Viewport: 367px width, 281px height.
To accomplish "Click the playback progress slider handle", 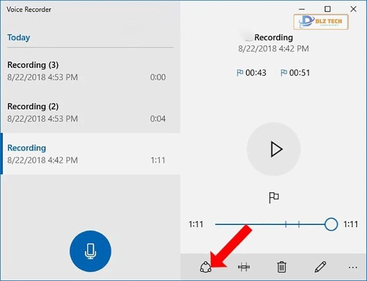I will (331, 224).
